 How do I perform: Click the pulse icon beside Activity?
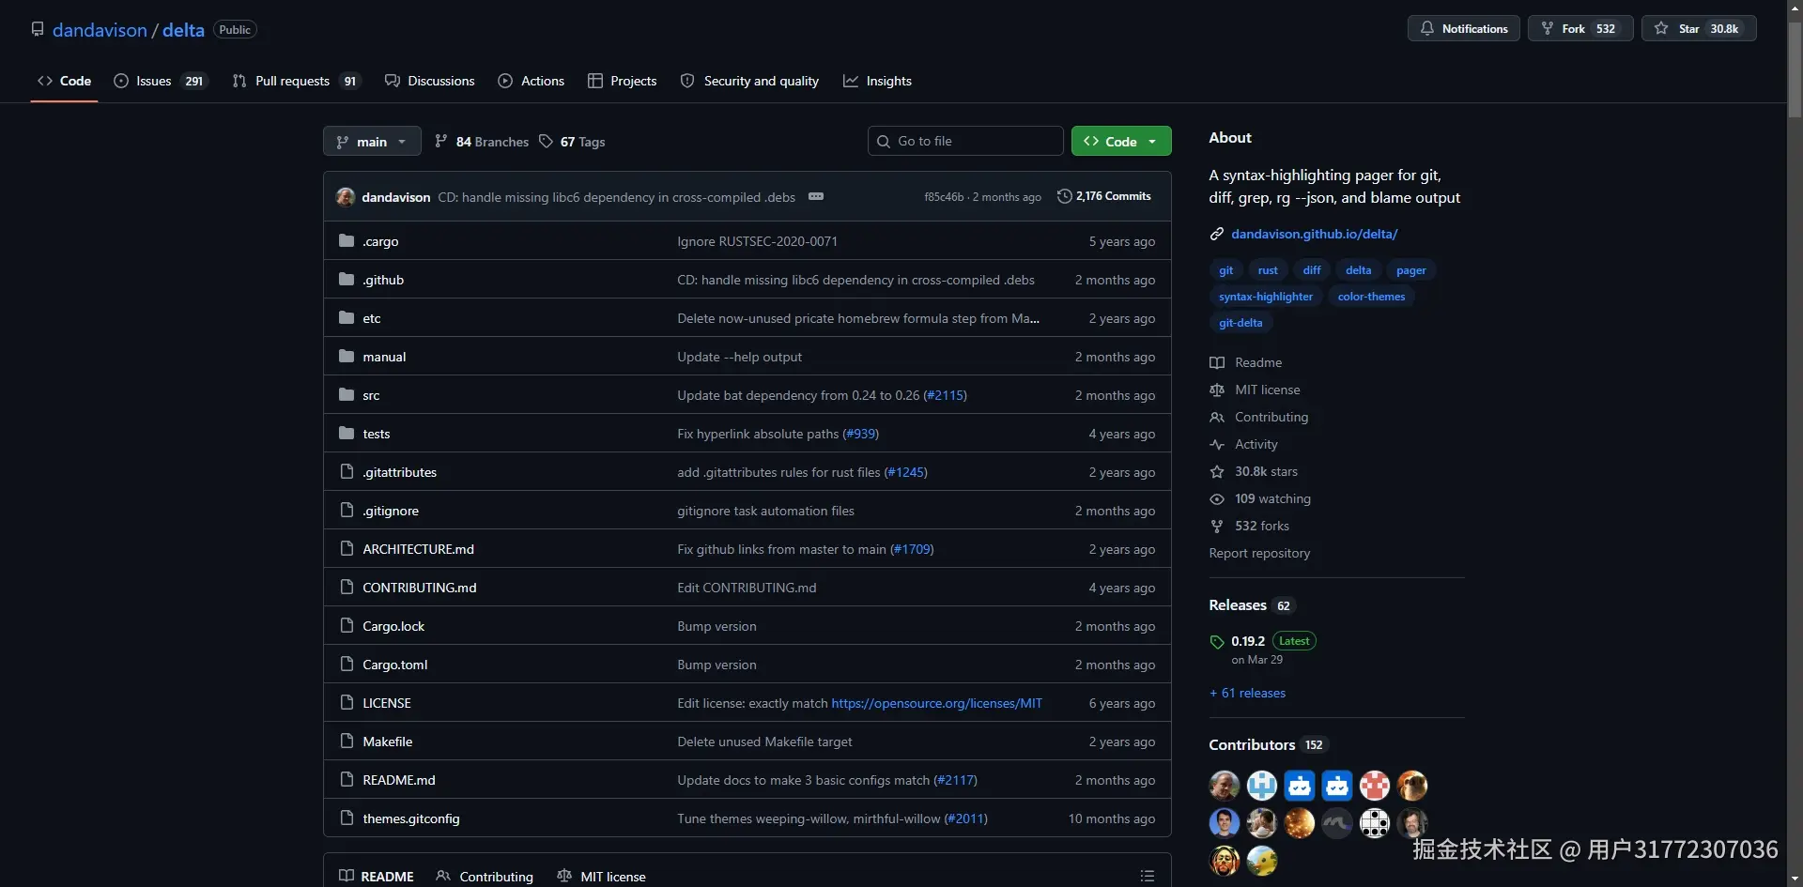coord(1217,445)
